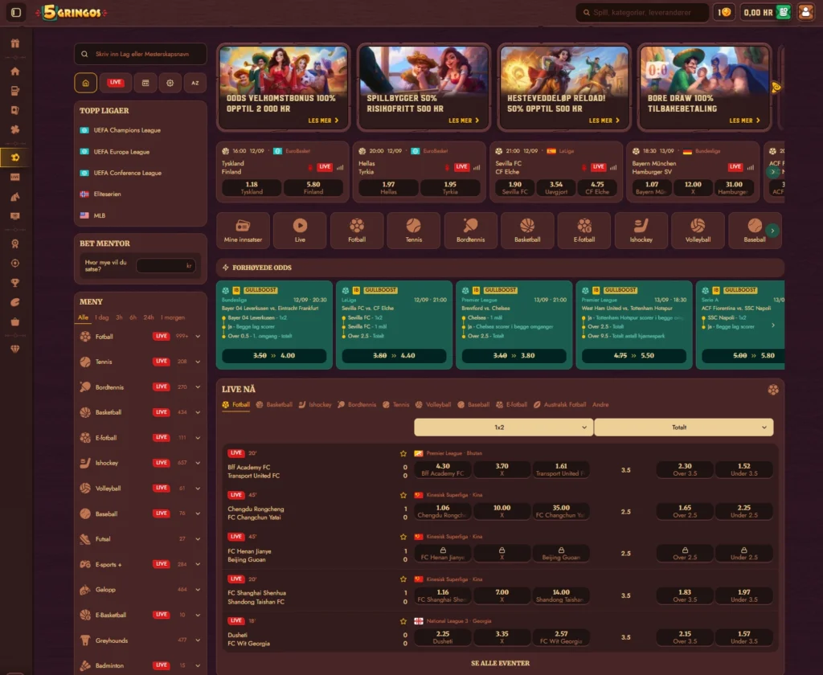Favorite the FC Shanghai Shenhua match star

pos(403,579)
